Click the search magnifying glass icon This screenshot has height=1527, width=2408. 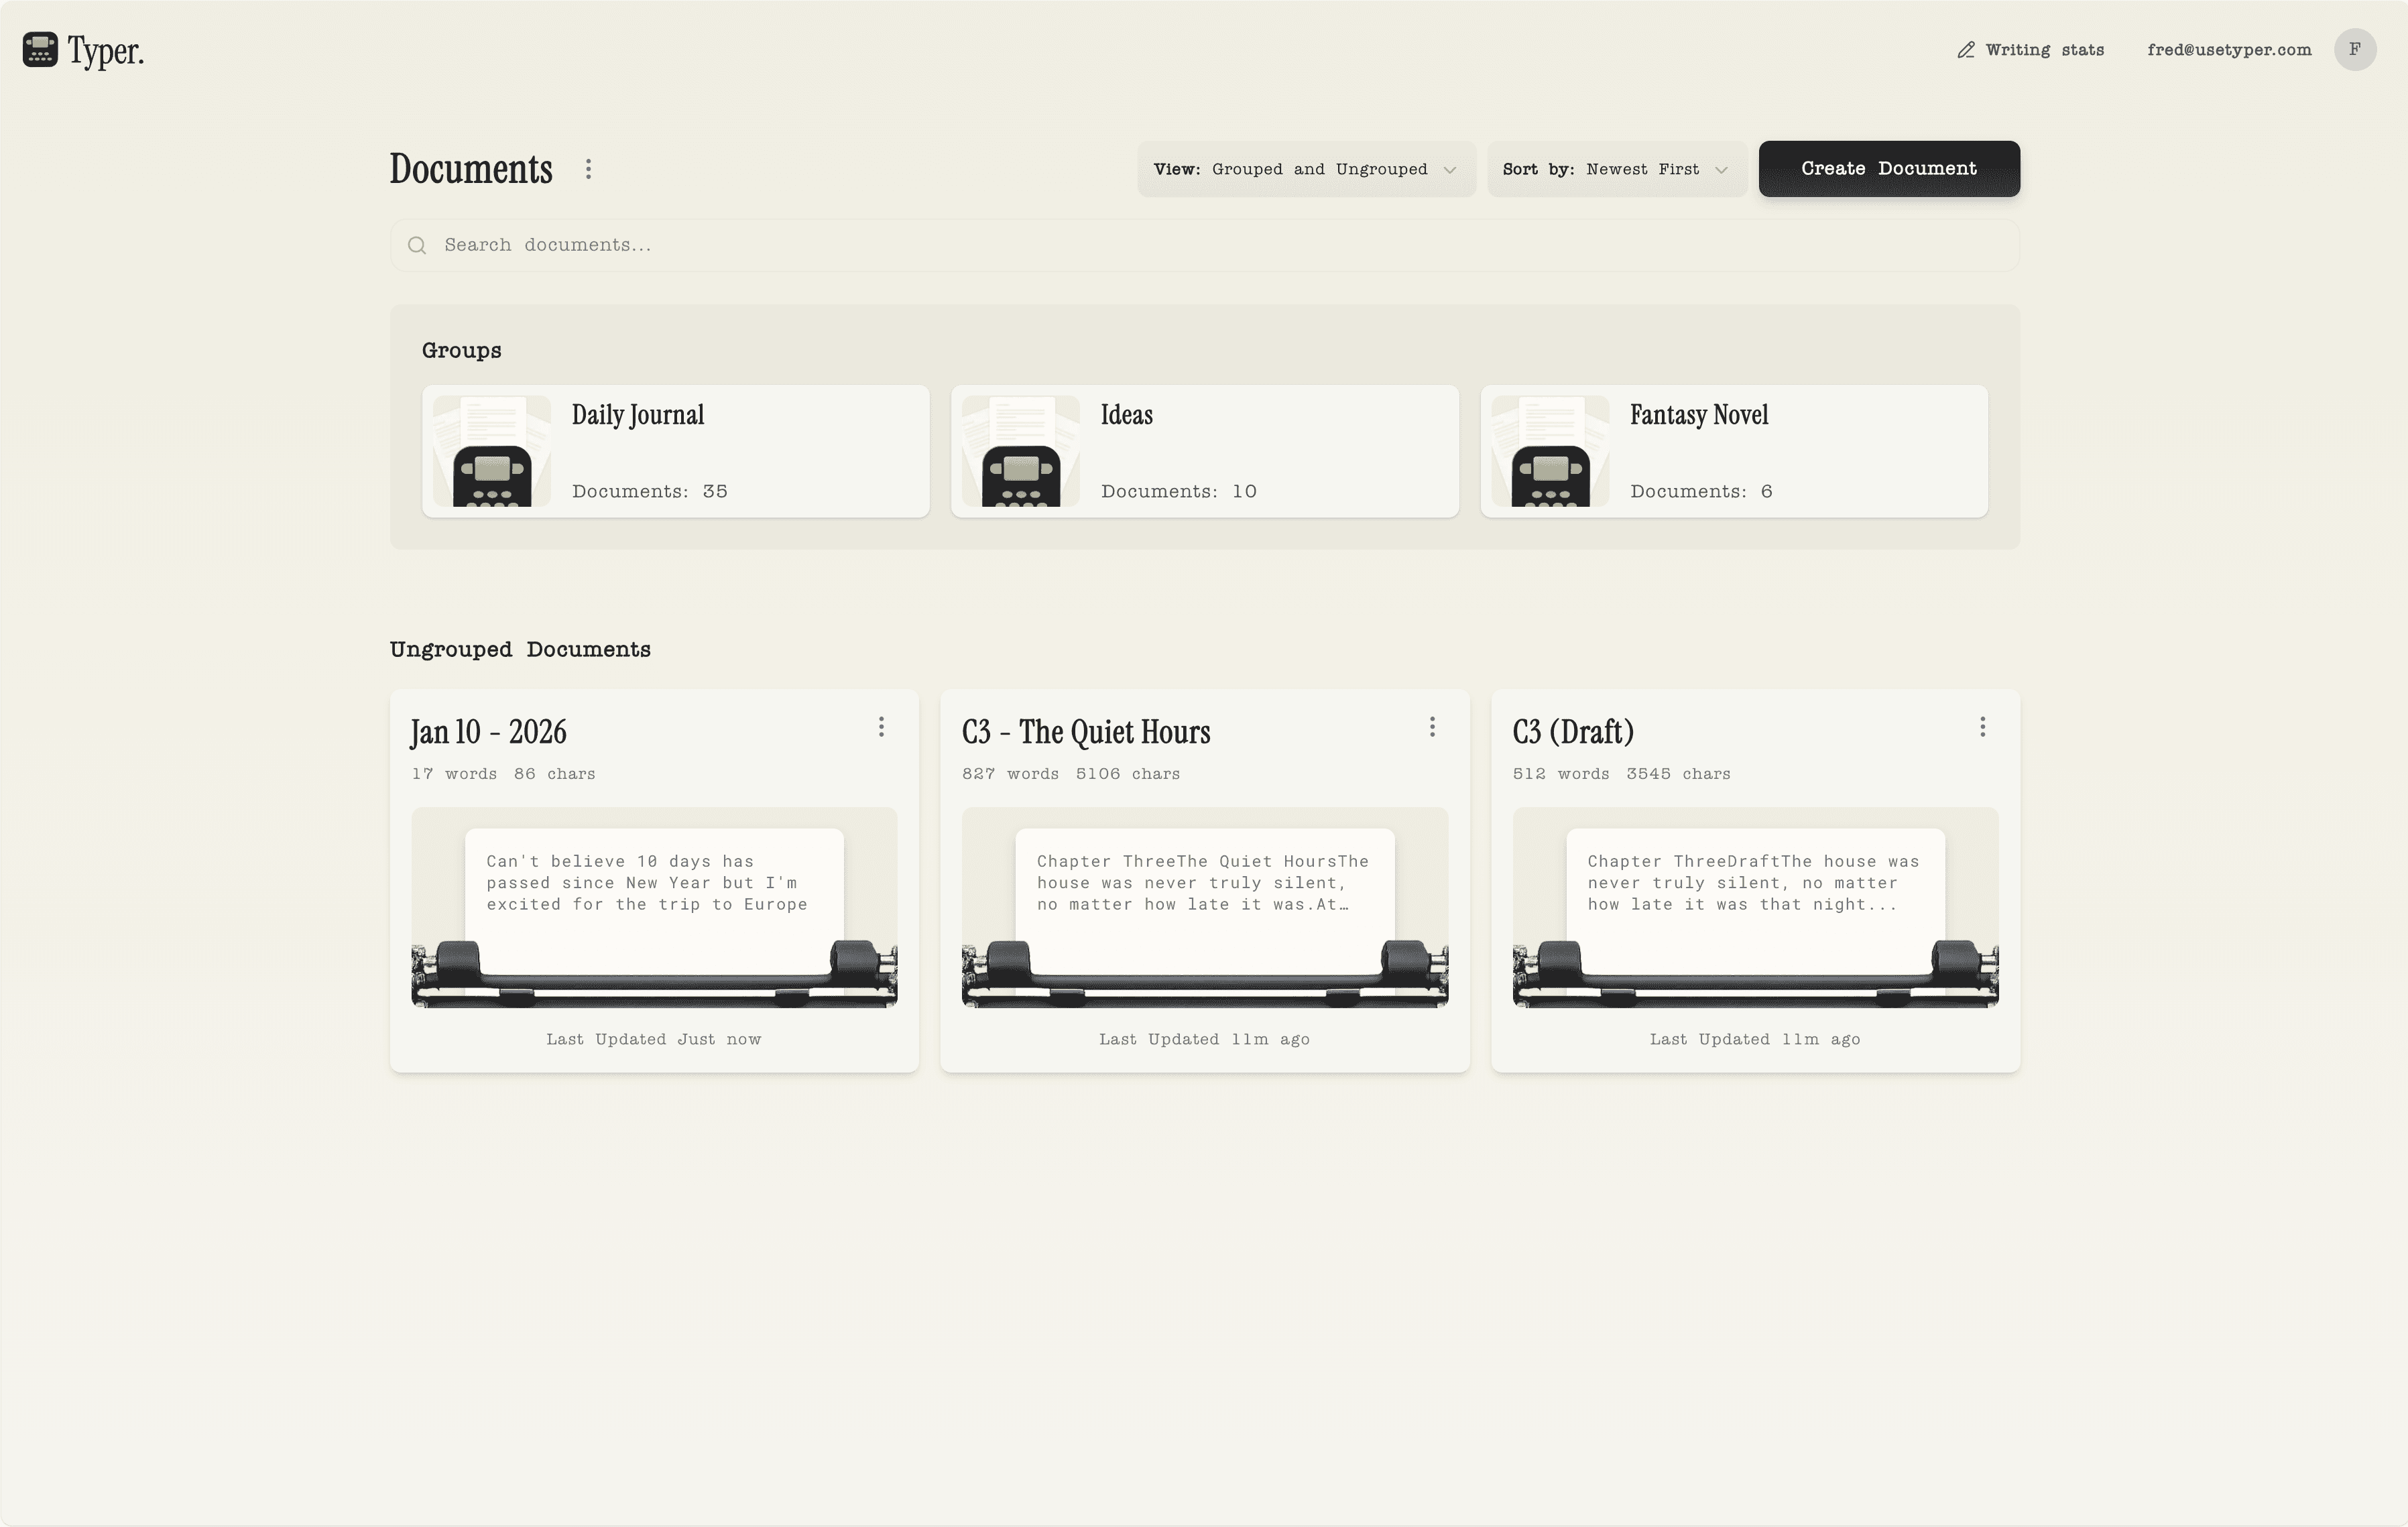coord(418,244)
